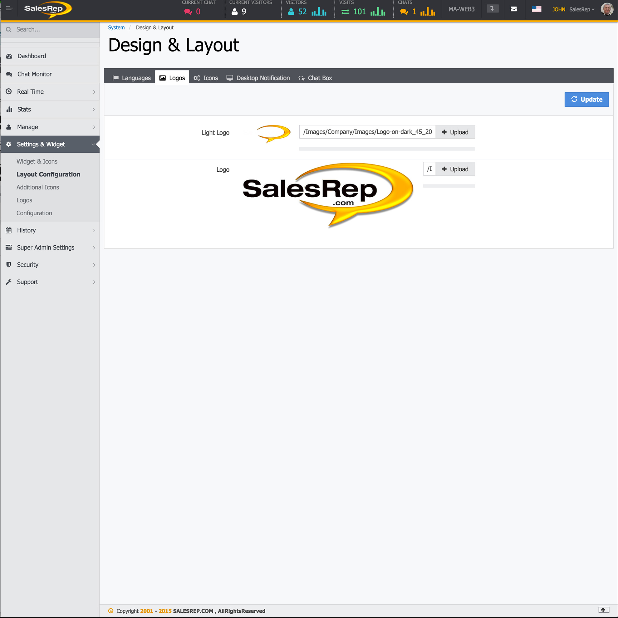
Task: Open Logos submenu item in sidebar
Action: pos(24,200)
